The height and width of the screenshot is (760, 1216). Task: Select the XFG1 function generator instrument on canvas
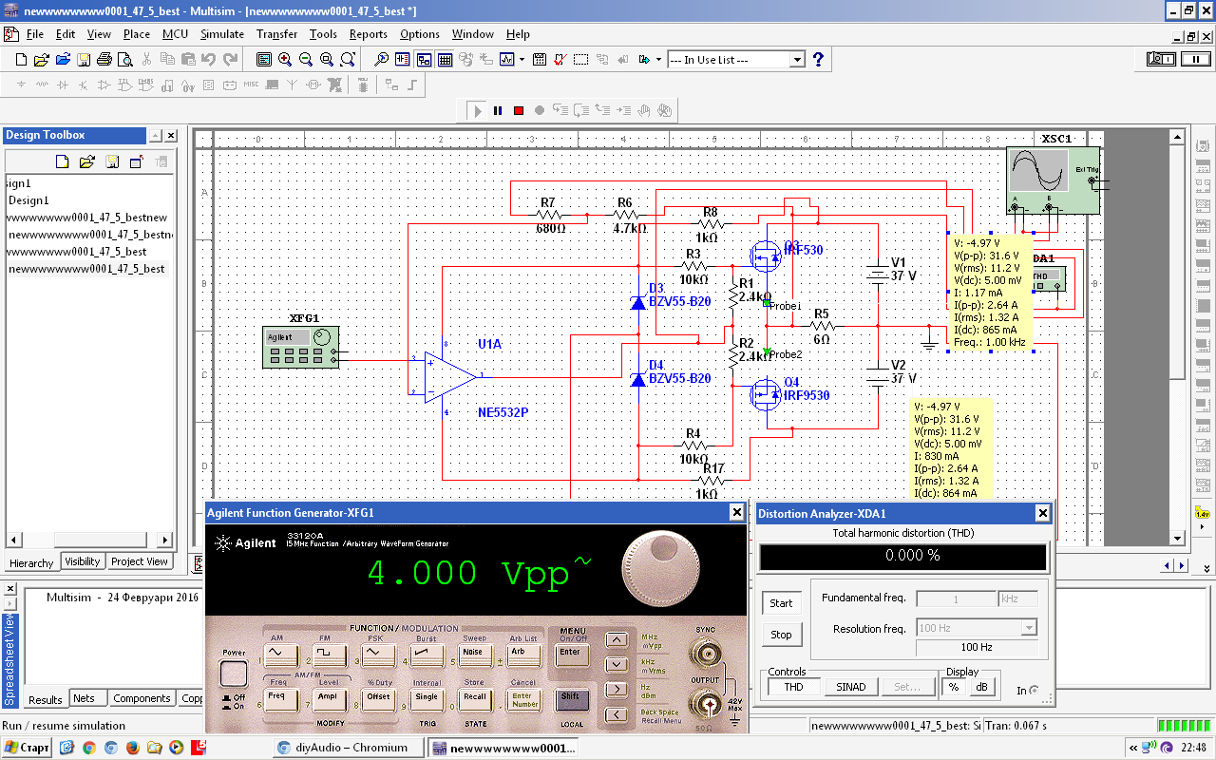300,347
